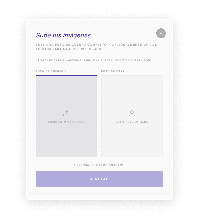This screenshot has height=219, width=200.
Task: Close the Sube tus imágenes dialog
Action: point(161,33)
